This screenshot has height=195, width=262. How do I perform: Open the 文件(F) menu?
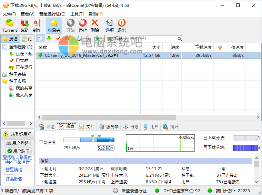9,14
